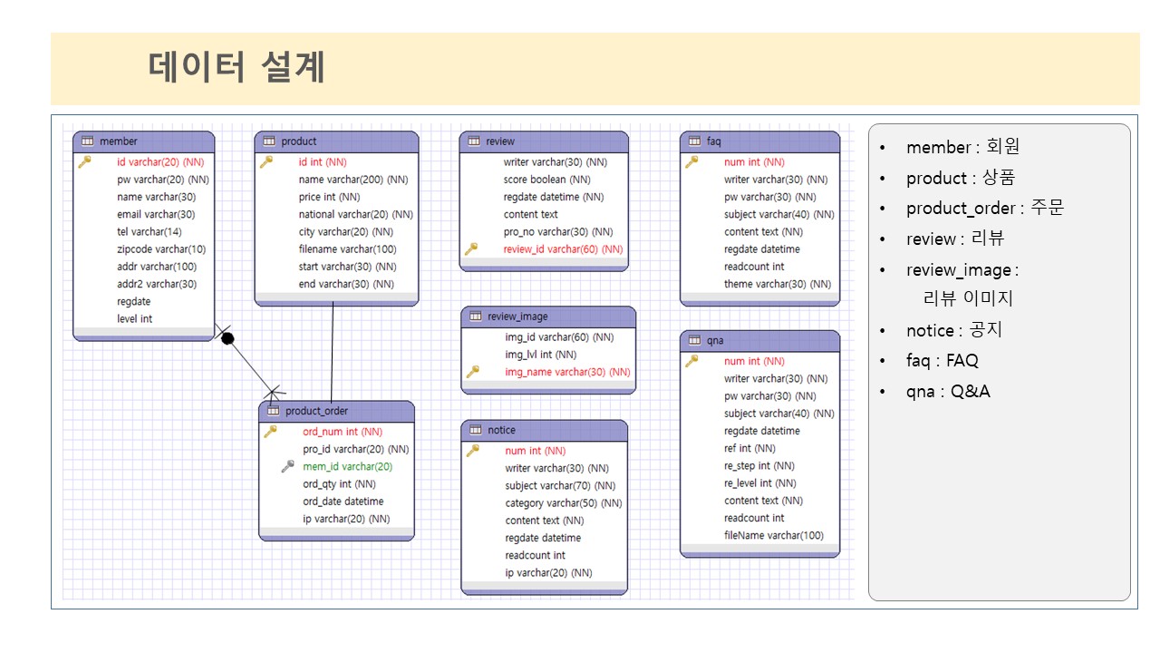Click 'ord_qty int (NN)' column

click(x=339, y=484)
